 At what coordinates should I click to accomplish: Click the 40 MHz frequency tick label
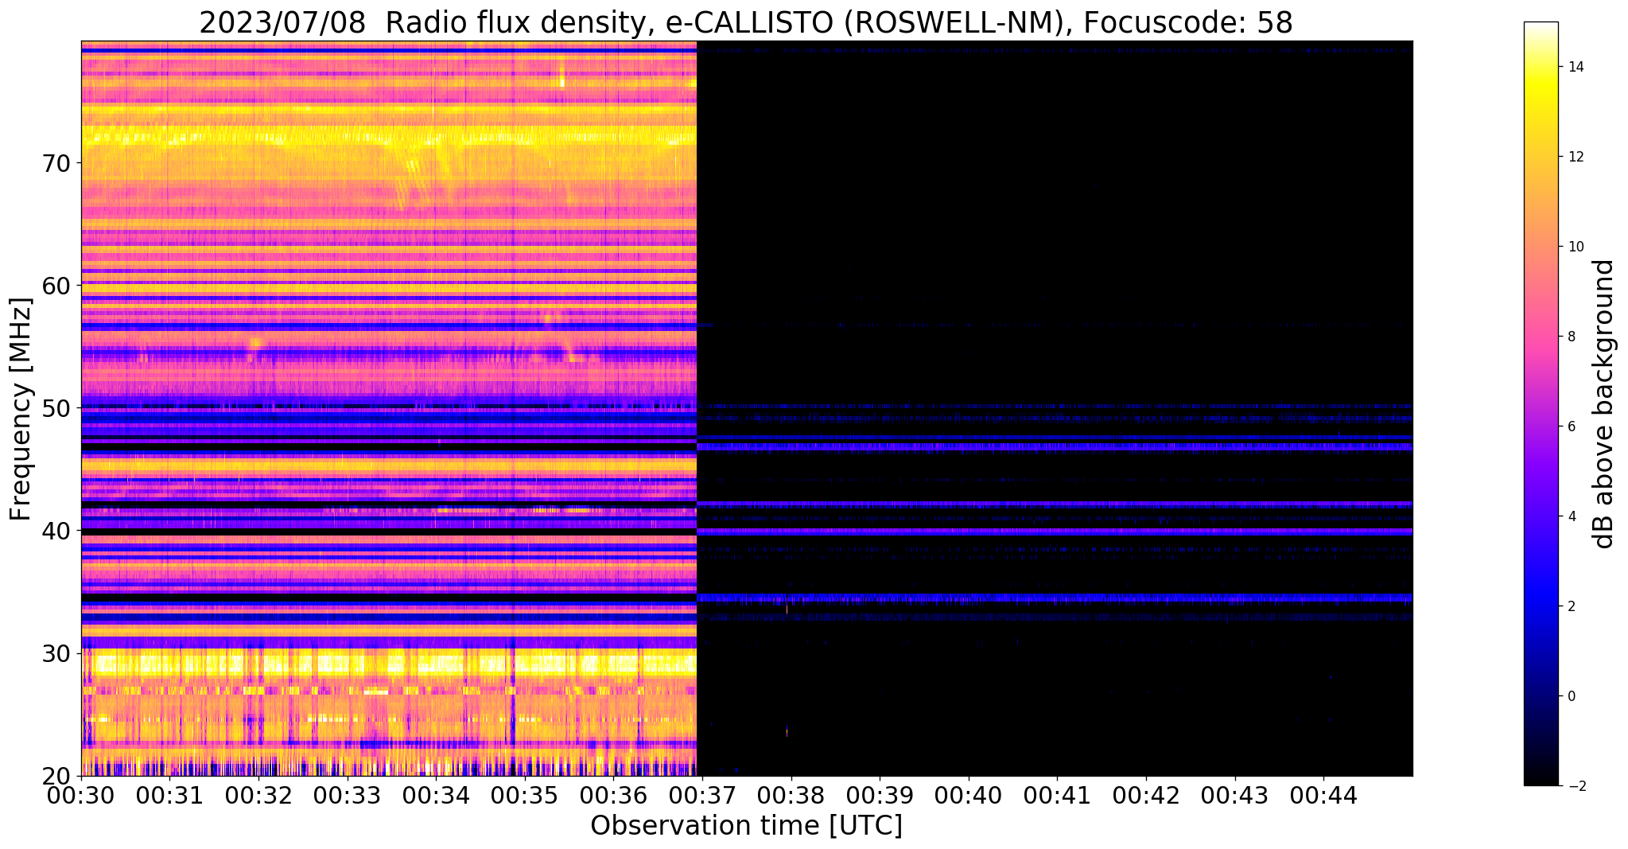(56, 531)
